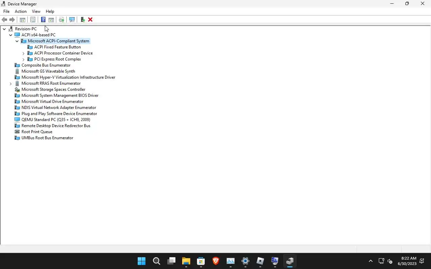The image size is (431, 269).
Task: Select Microsoft ACPI-Compliant System
Action: pos(59,41)
